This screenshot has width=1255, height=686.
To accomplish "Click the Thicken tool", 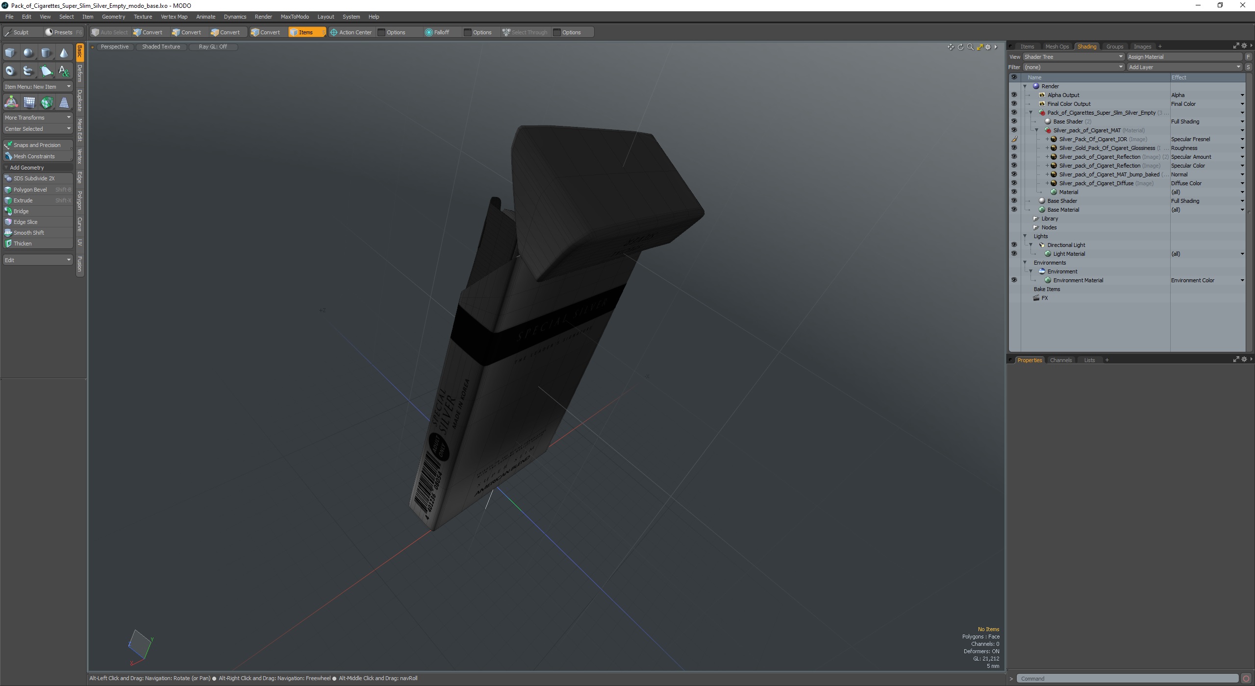I will pyautogui.click(x=38, y=244).
